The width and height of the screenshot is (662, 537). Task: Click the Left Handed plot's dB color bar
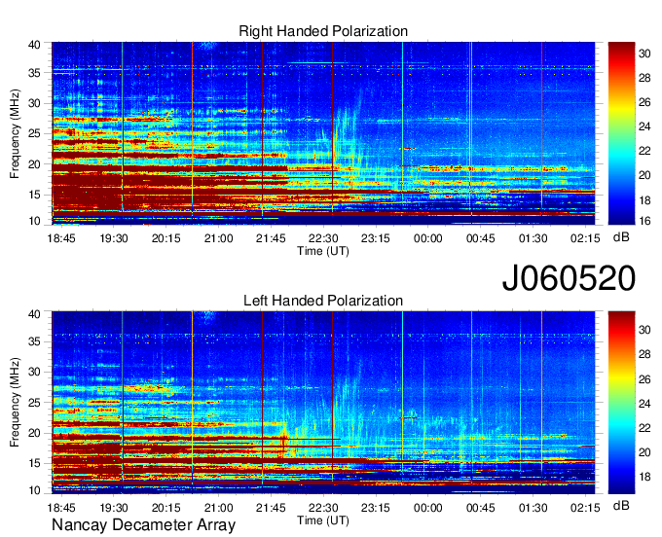(621, 403)
